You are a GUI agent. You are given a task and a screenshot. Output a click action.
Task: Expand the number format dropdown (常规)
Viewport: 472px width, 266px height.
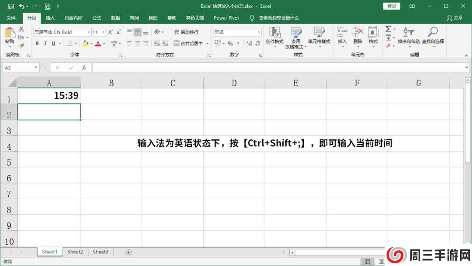click(x=259, y=32)
